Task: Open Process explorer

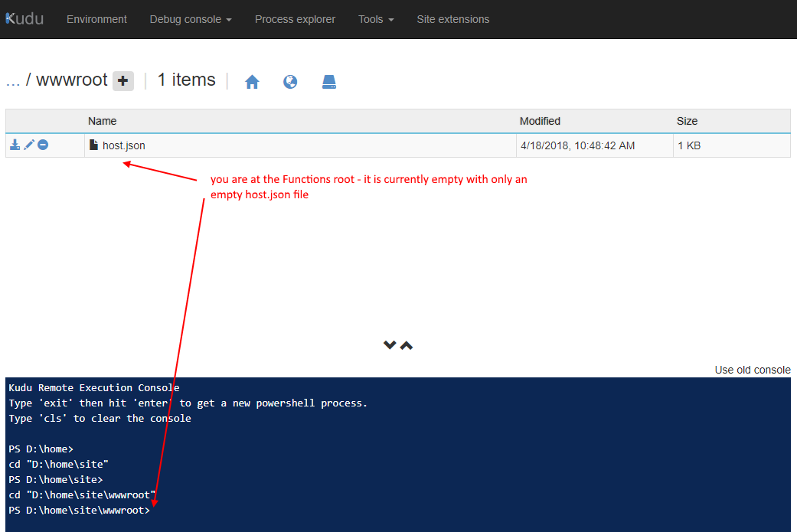Action: click(x=295, y=19)
